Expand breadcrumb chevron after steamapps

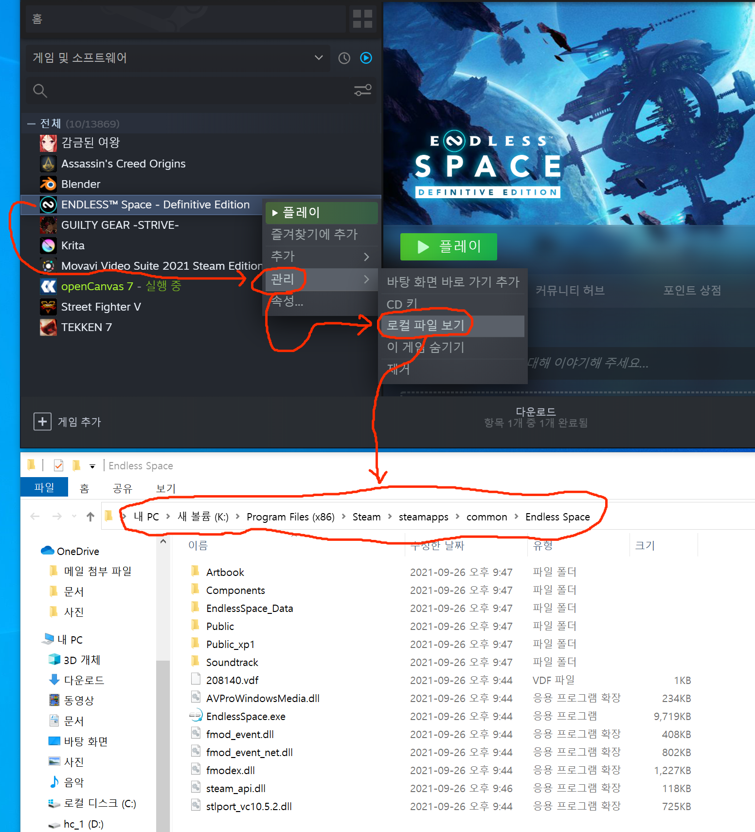click(457, 517)
